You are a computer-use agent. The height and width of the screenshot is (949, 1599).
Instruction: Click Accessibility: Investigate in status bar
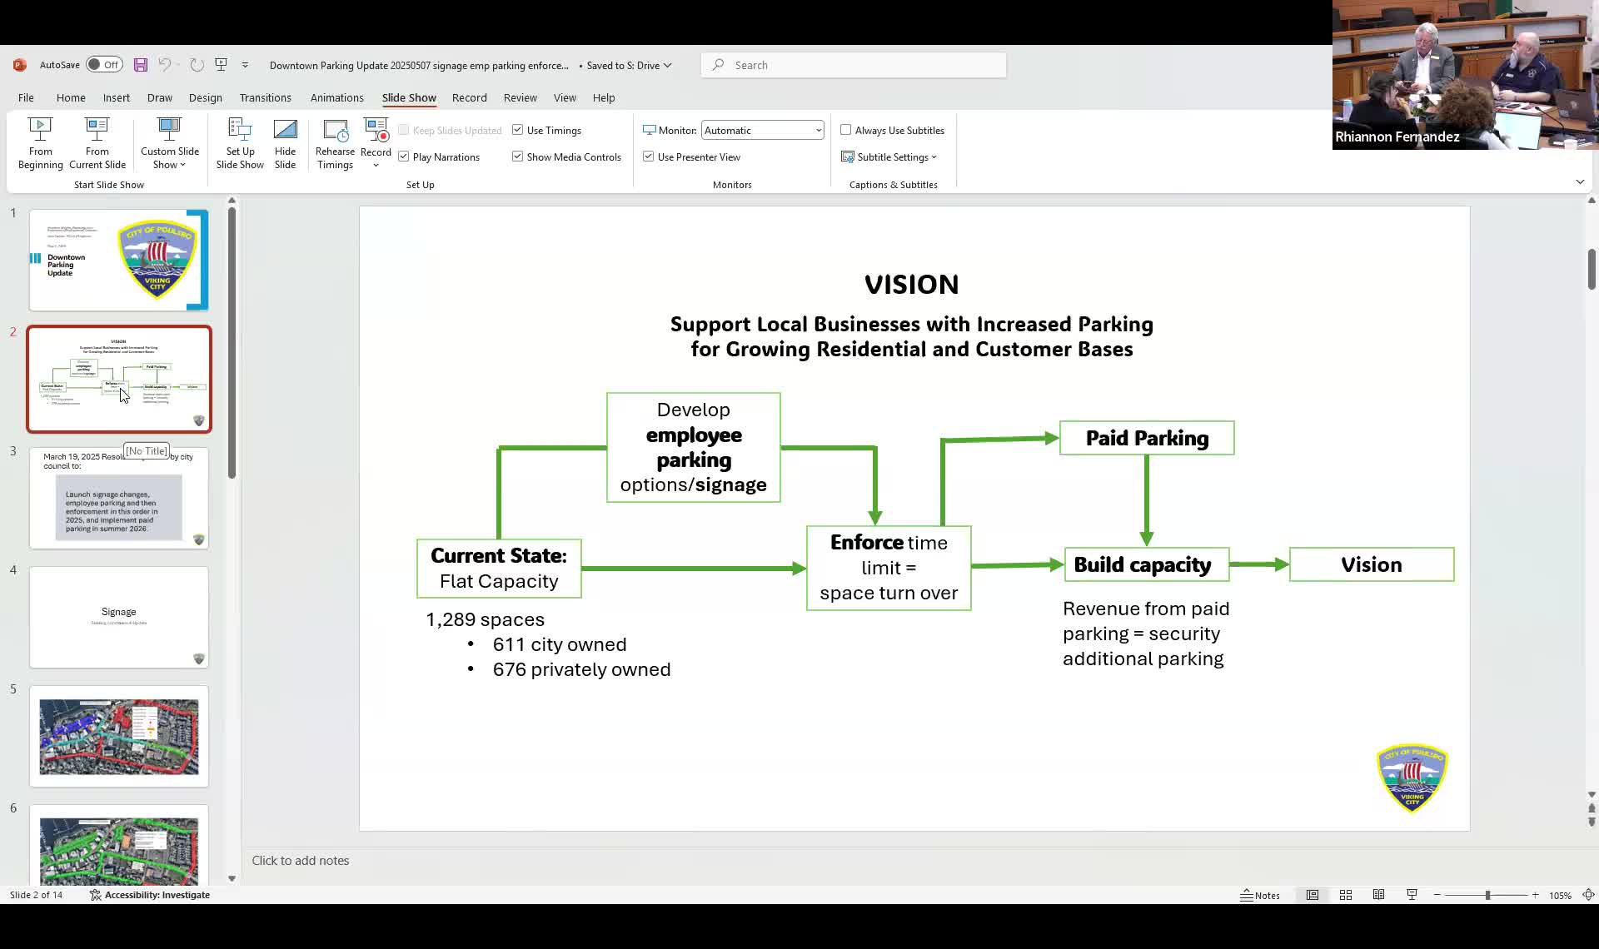point(150,895)
